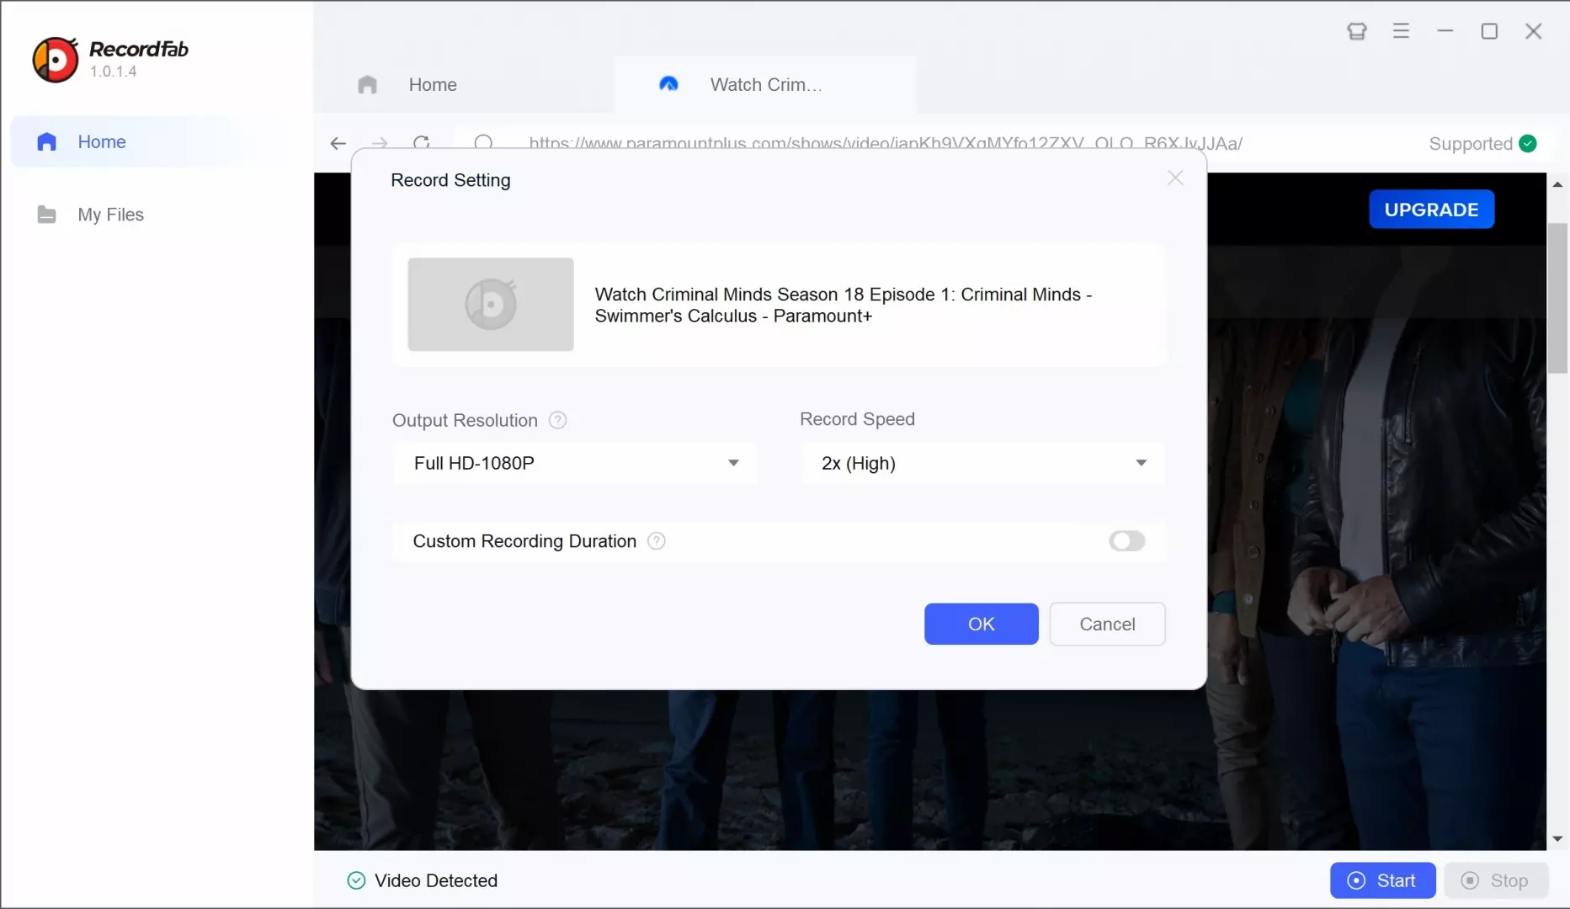
Task: Click the browser back arrow
Action: click(338, 144)
